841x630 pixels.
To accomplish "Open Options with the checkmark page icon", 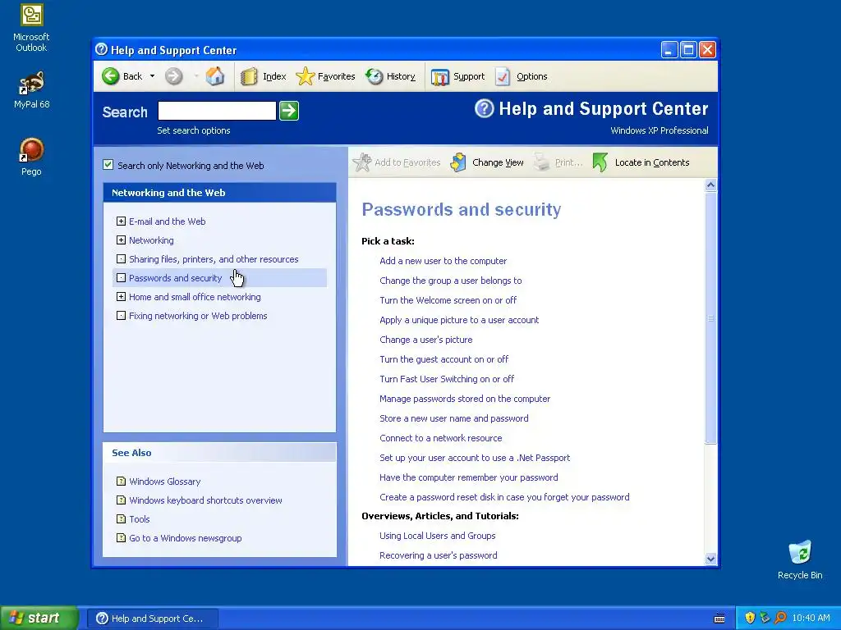I will coord(503,76).
